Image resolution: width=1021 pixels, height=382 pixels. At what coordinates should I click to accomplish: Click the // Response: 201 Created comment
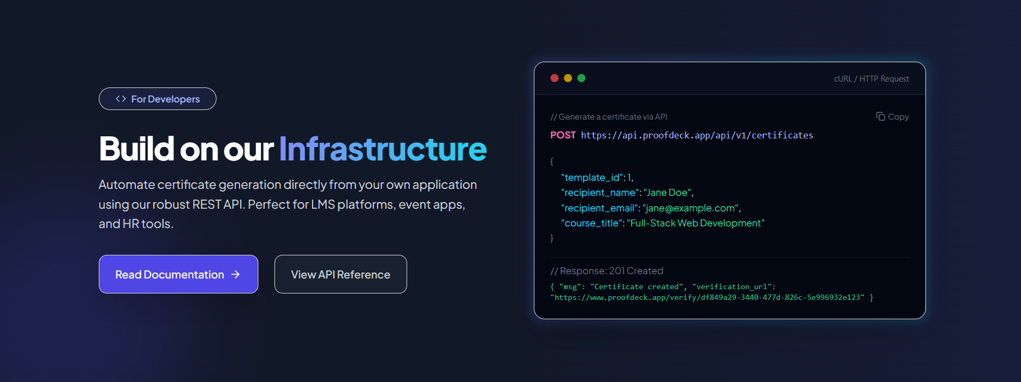607,271
